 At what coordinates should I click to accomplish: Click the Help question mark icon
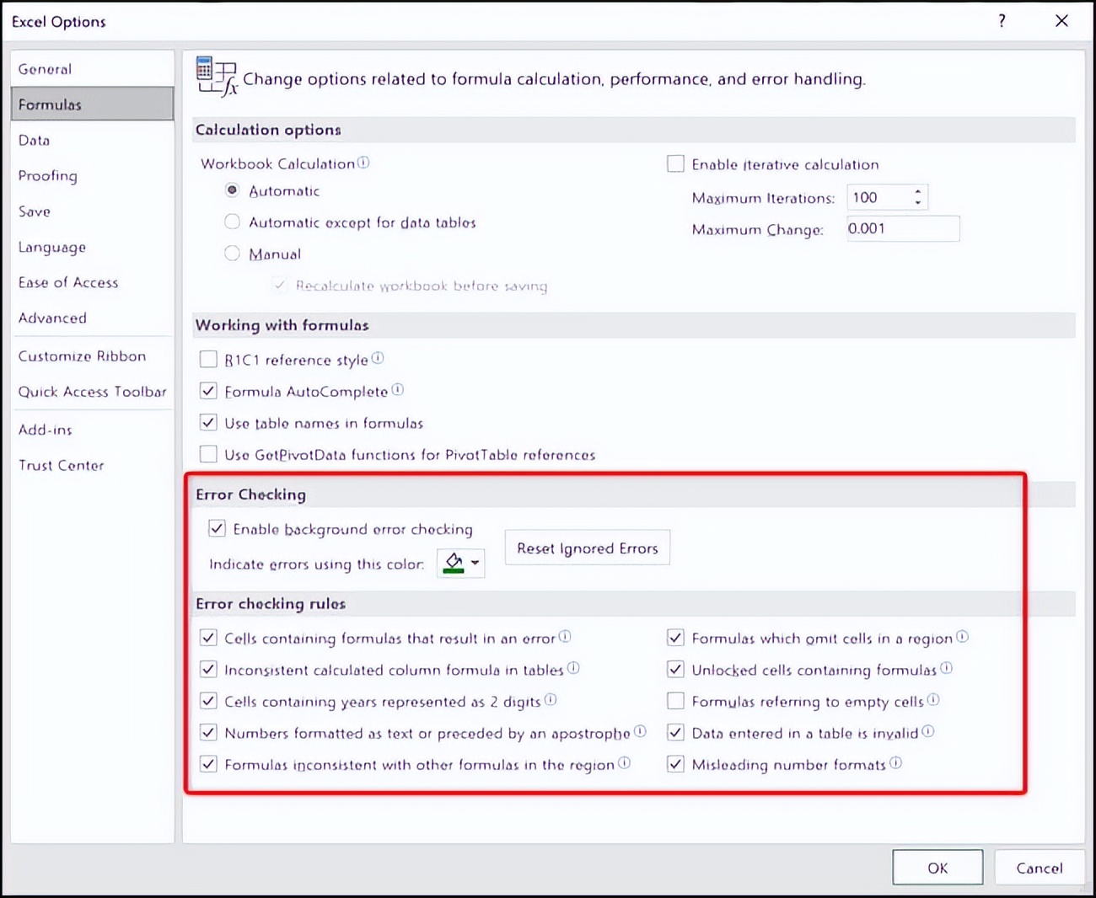(x=1002, y=21)
